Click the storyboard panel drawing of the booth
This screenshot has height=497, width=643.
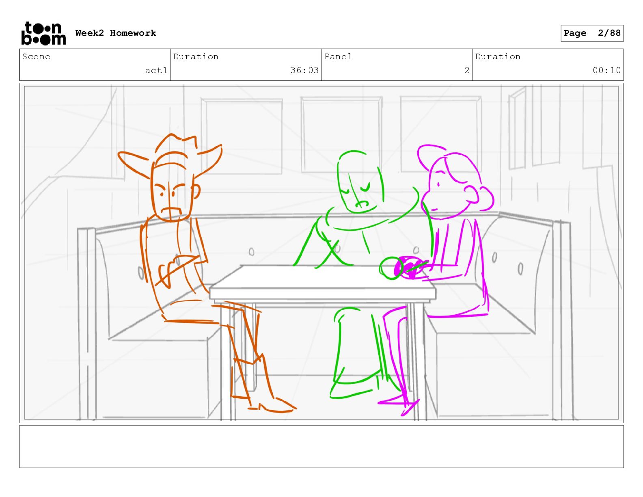click(321, 253)
